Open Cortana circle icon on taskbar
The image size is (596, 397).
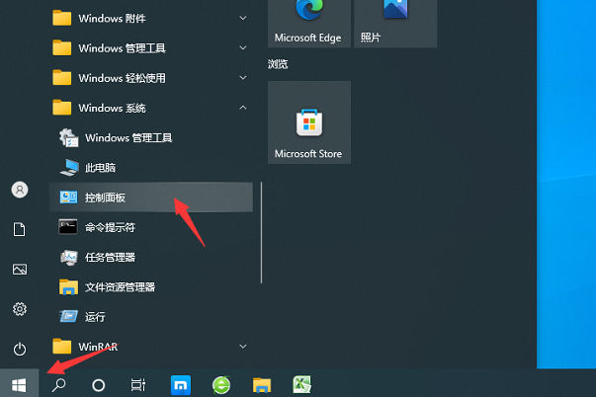coord(99,385)
